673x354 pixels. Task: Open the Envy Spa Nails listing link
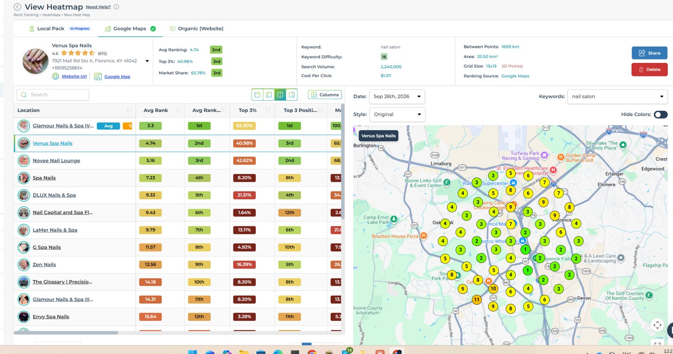click(x=51, y=317)
